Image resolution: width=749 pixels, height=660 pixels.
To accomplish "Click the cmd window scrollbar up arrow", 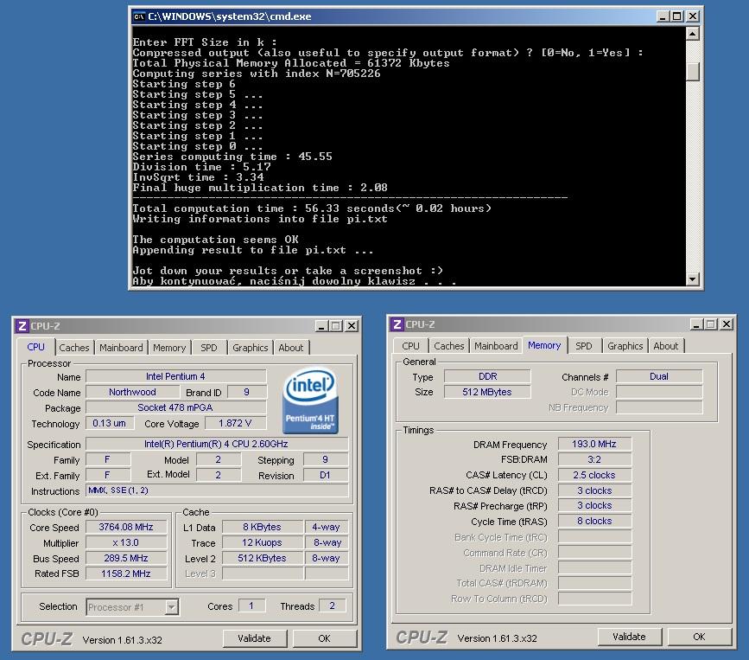I will point(692,34).
